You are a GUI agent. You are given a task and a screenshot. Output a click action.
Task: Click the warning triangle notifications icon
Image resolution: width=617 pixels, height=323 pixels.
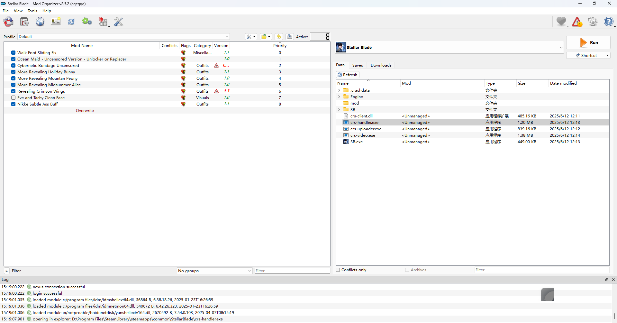click(577, 22)
